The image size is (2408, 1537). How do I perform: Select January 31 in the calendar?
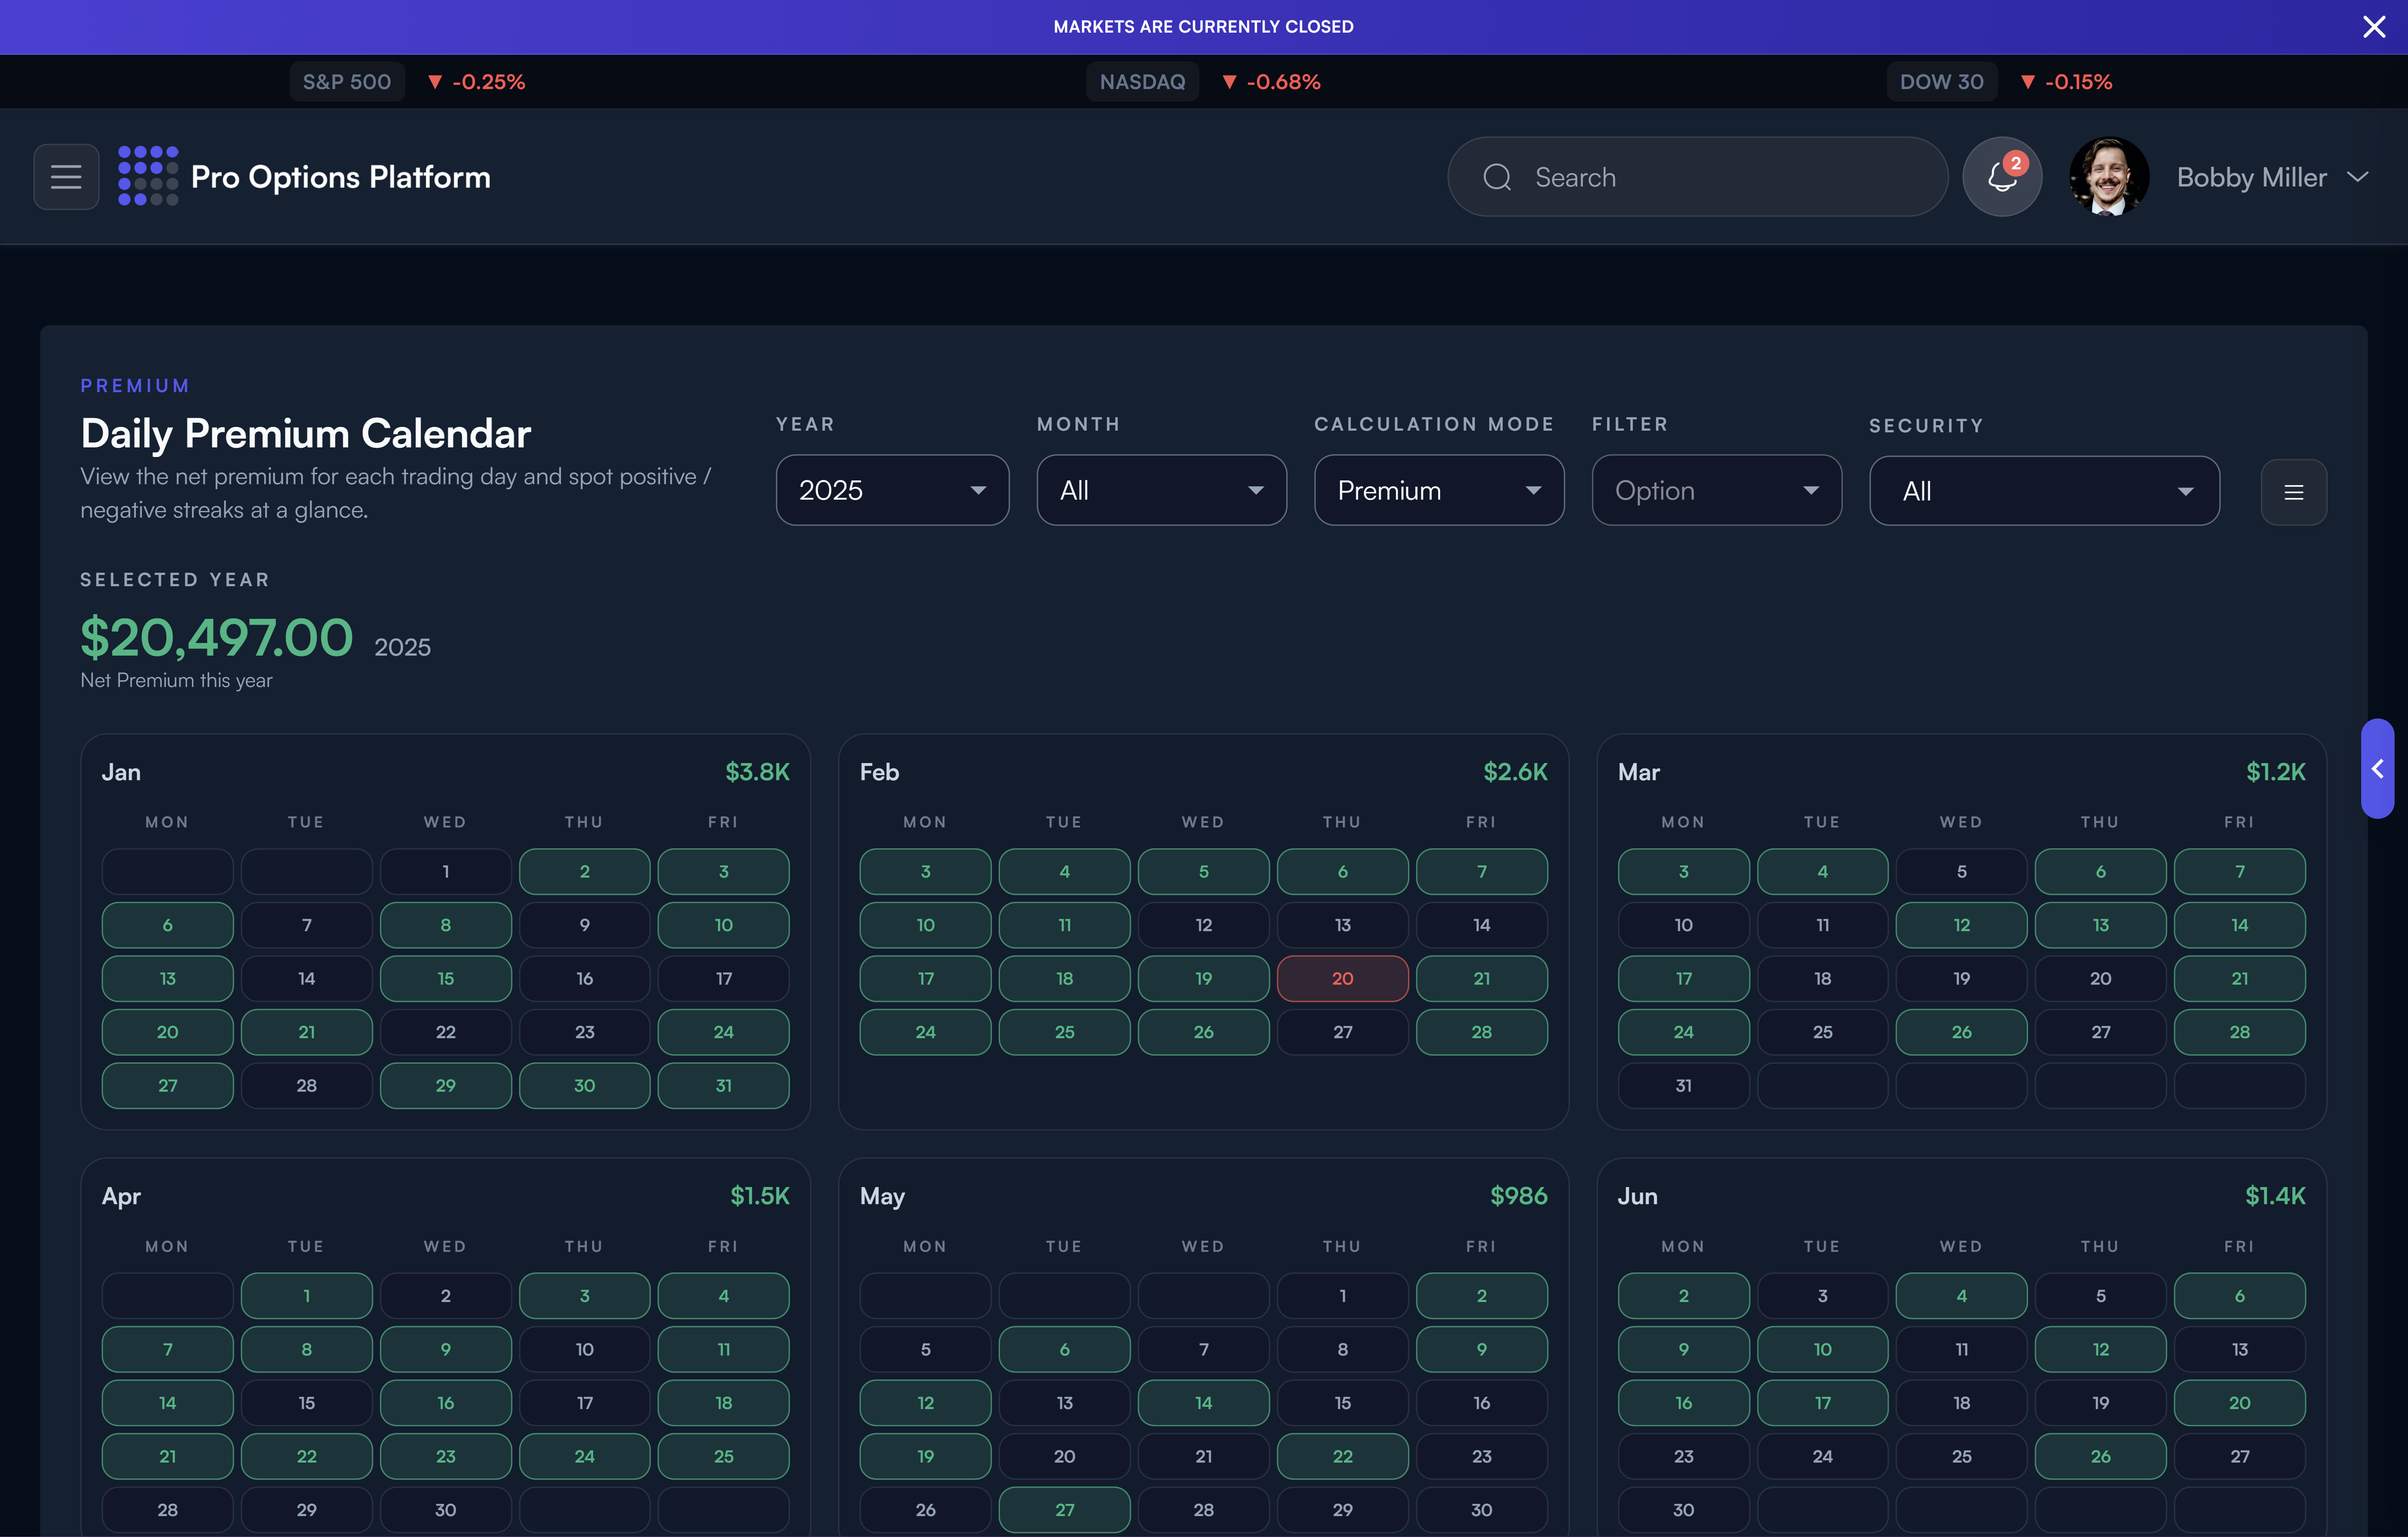click(723, 1085)
